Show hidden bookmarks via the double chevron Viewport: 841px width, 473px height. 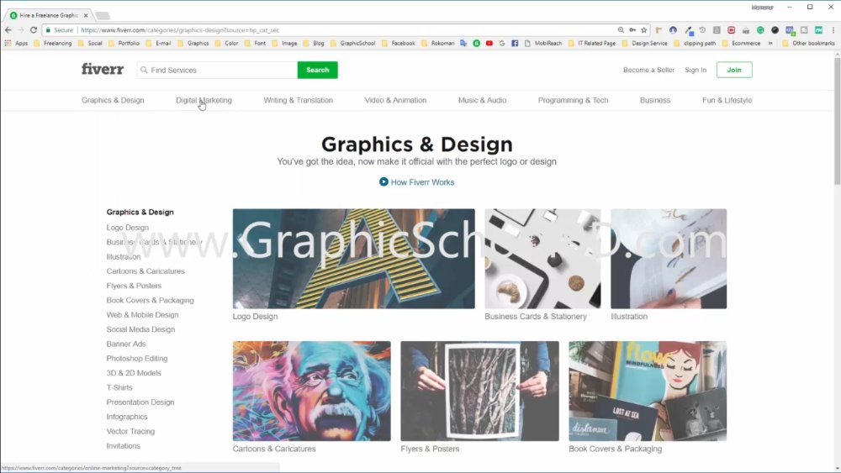coord(770,43)
